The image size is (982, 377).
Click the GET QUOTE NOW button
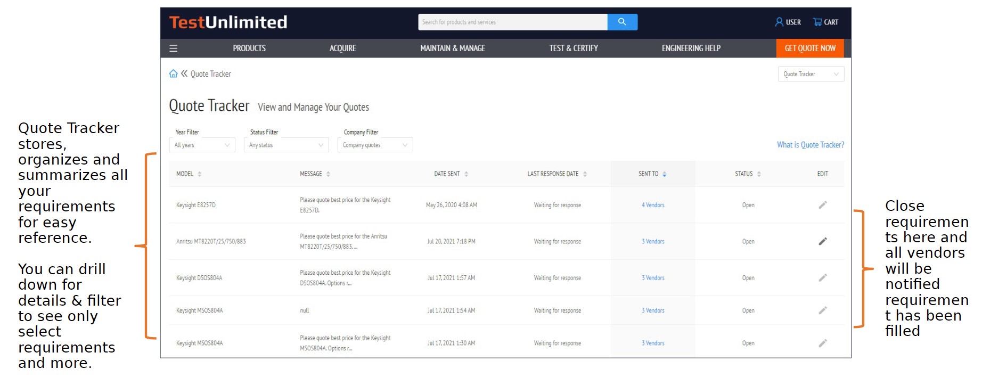[x=809, y=48]
